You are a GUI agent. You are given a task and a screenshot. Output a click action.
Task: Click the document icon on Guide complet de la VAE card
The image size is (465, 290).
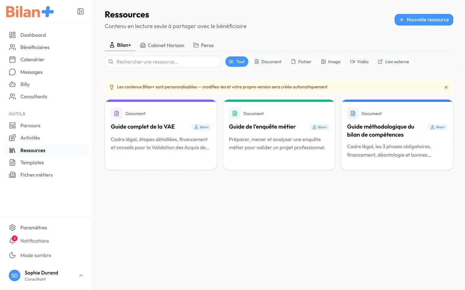117,113
